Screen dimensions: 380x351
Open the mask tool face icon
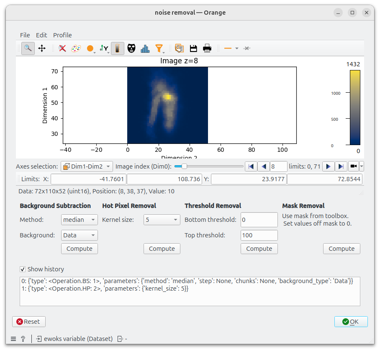[x=131, y=48]
